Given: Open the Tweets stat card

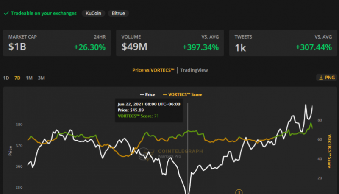Looking at the screenshot, I should 283,43.
